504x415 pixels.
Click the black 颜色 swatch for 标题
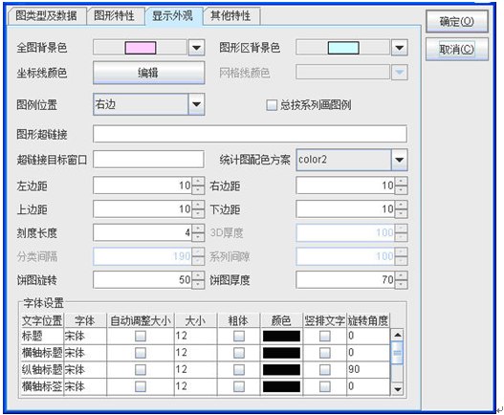click(281, 337)
